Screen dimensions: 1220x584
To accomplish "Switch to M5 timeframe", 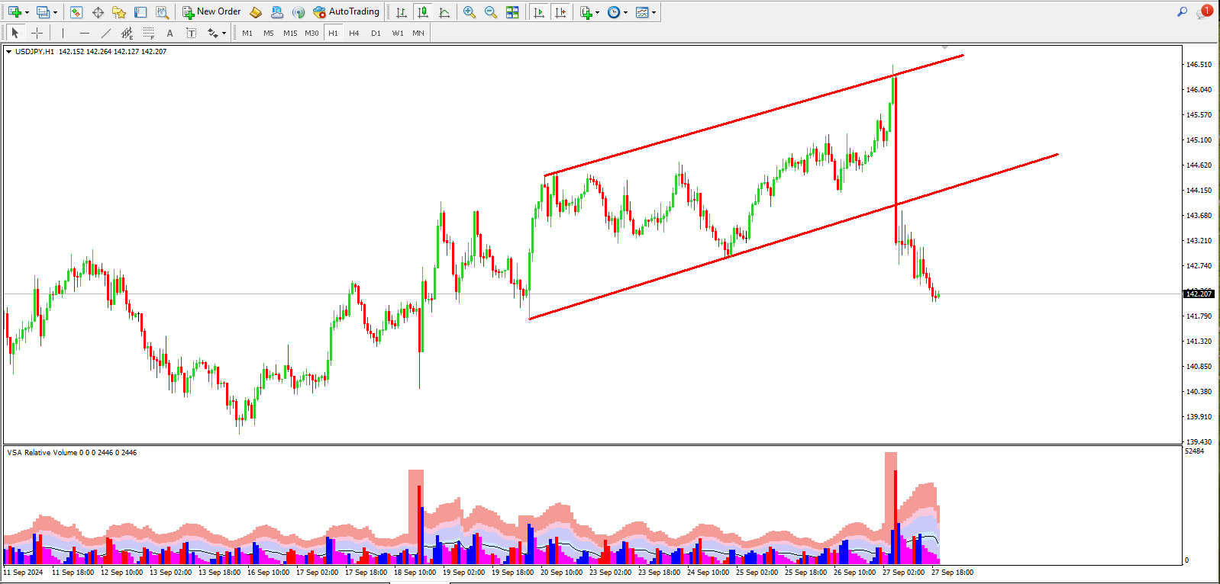I will point(269,33).
